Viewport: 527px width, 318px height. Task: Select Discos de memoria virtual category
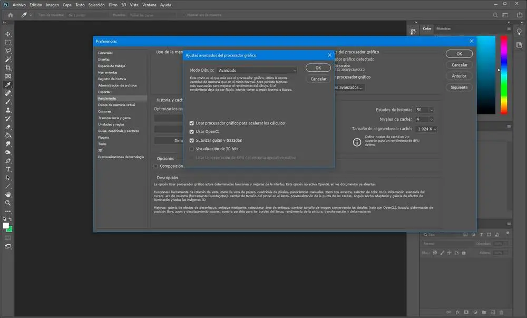[116, 105]
